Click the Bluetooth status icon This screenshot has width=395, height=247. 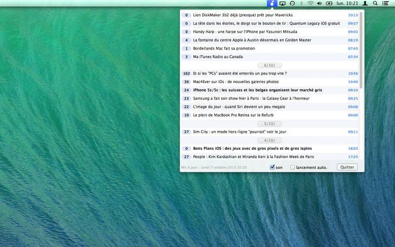pyautogui.click(x=301, y=3)
